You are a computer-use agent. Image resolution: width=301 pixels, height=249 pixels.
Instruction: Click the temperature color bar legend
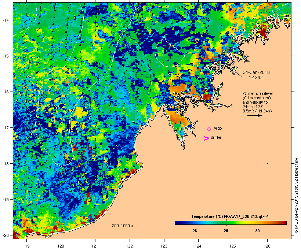click(231, 223)
